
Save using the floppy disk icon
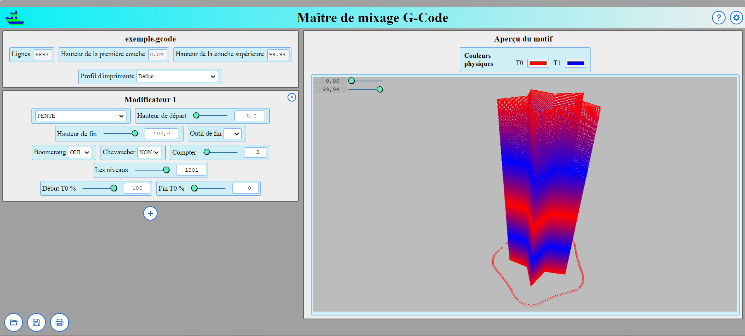(36, 322)
